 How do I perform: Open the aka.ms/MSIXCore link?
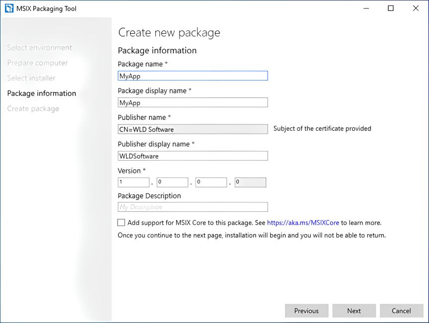pyautogui.click(x=303, y=223)
